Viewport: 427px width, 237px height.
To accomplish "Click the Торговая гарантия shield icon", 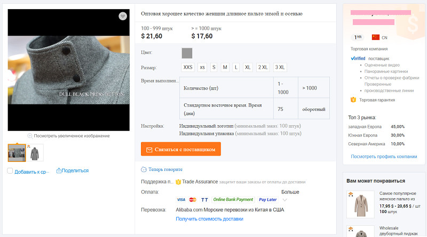I will click(353, 100).
